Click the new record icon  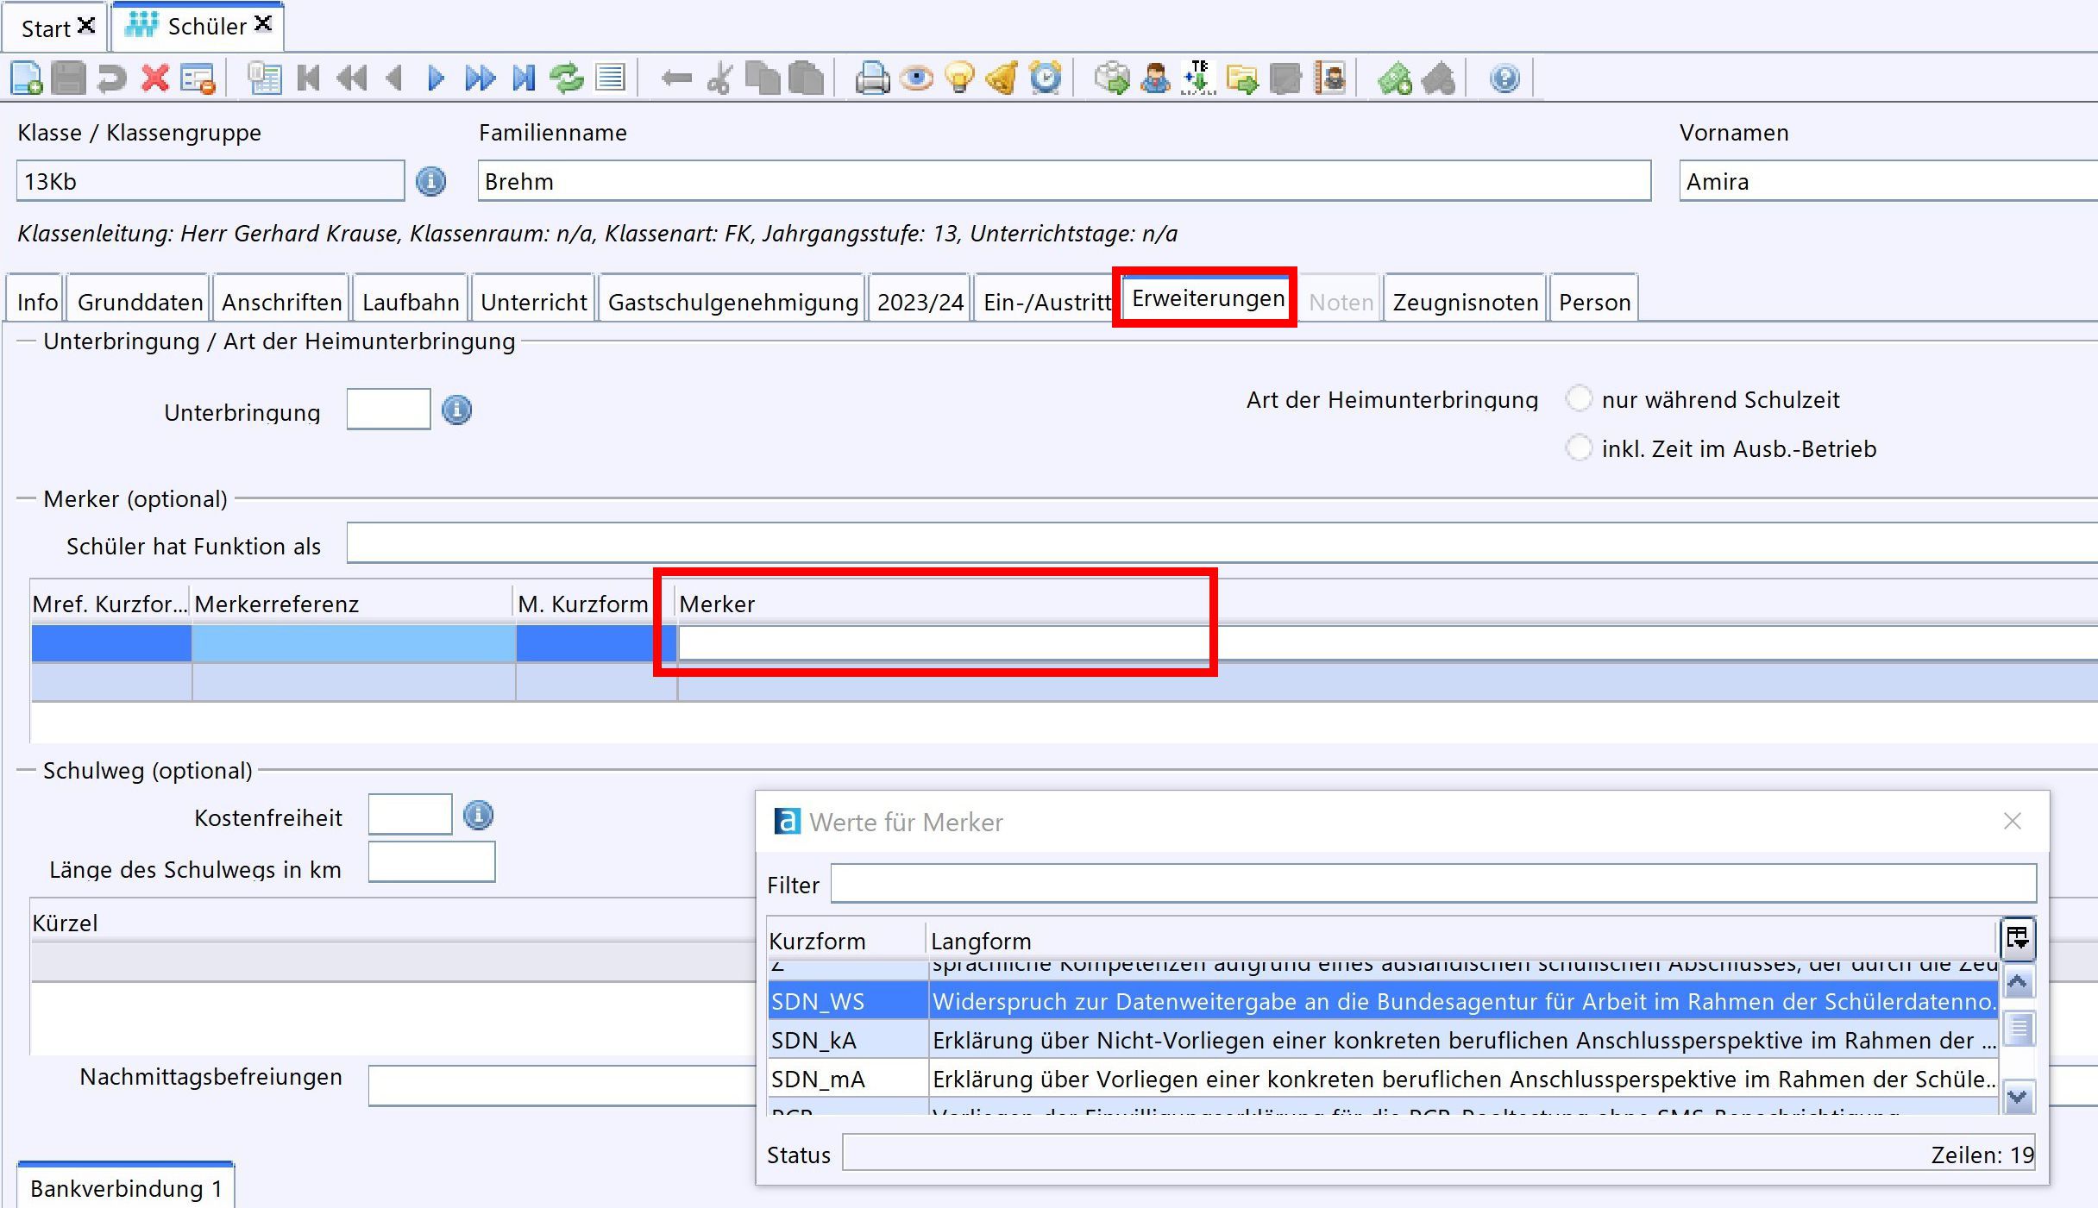pos(27,78)
